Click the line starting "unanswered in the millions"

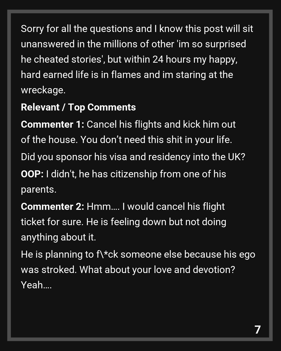(133, 44)
